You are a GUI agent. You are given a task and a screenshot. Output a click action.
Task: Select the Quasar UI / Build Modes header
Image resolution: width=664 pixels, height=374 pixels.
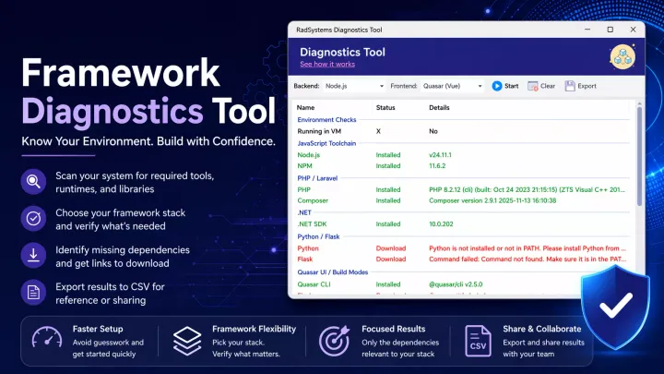[x=332, y=272]
